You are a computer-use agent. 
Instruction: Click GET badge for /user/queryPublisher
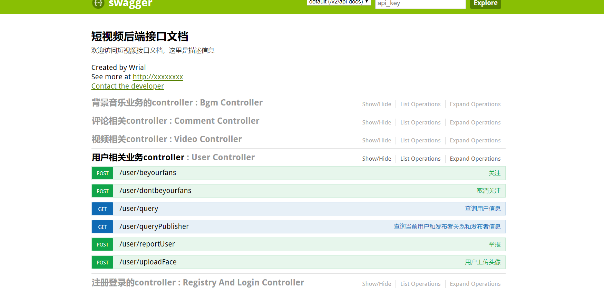tap(103, 227)
